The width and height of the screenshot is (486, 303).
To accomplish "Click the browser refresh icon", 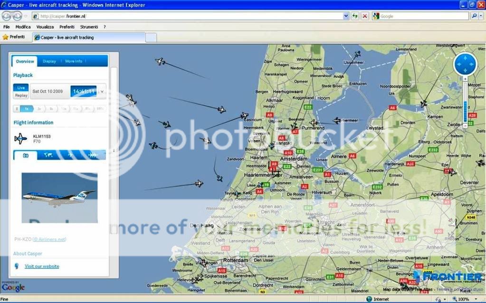I will click(x=355, y=16).
